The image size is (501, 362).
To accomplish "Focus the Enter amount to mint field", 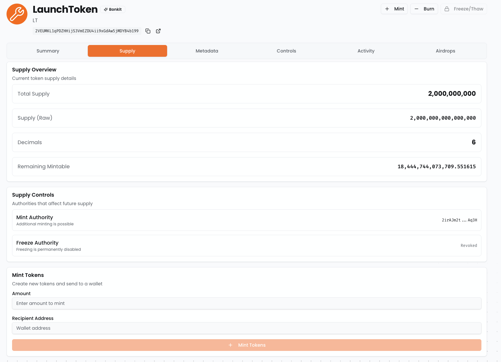I will pos(246,303).
